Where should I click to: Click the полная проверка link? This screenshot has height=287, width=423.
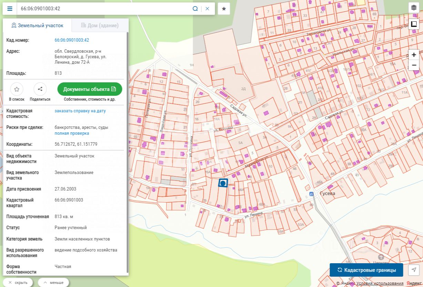pos(72,133)
